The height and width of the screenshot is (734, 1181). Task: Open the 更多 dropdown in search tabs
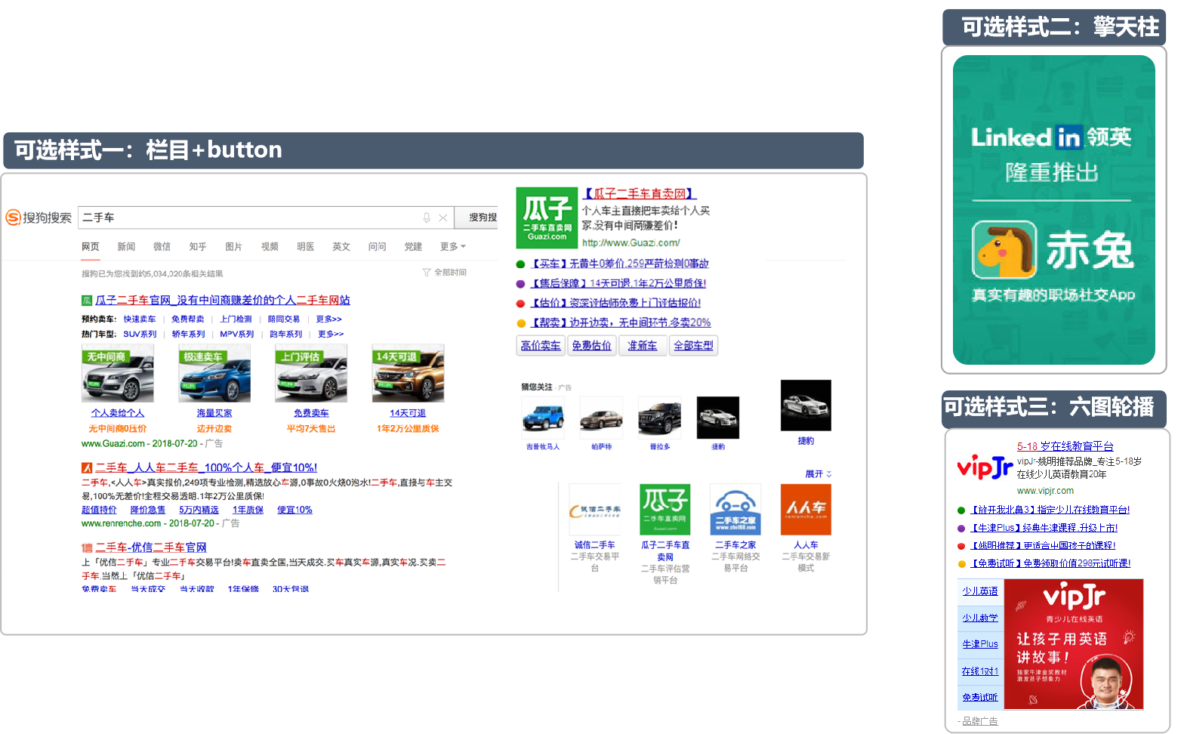pyautogui.click(x=452, y=246)
